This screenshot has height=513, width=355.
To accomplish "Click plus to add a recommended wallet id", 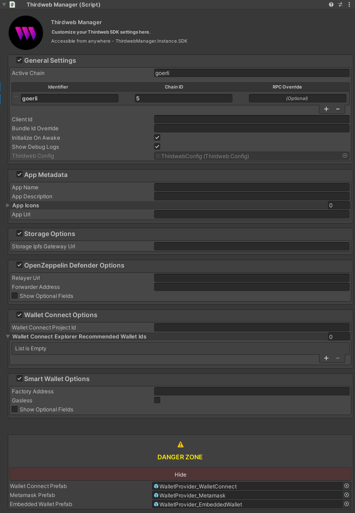I will pos(326,358).
